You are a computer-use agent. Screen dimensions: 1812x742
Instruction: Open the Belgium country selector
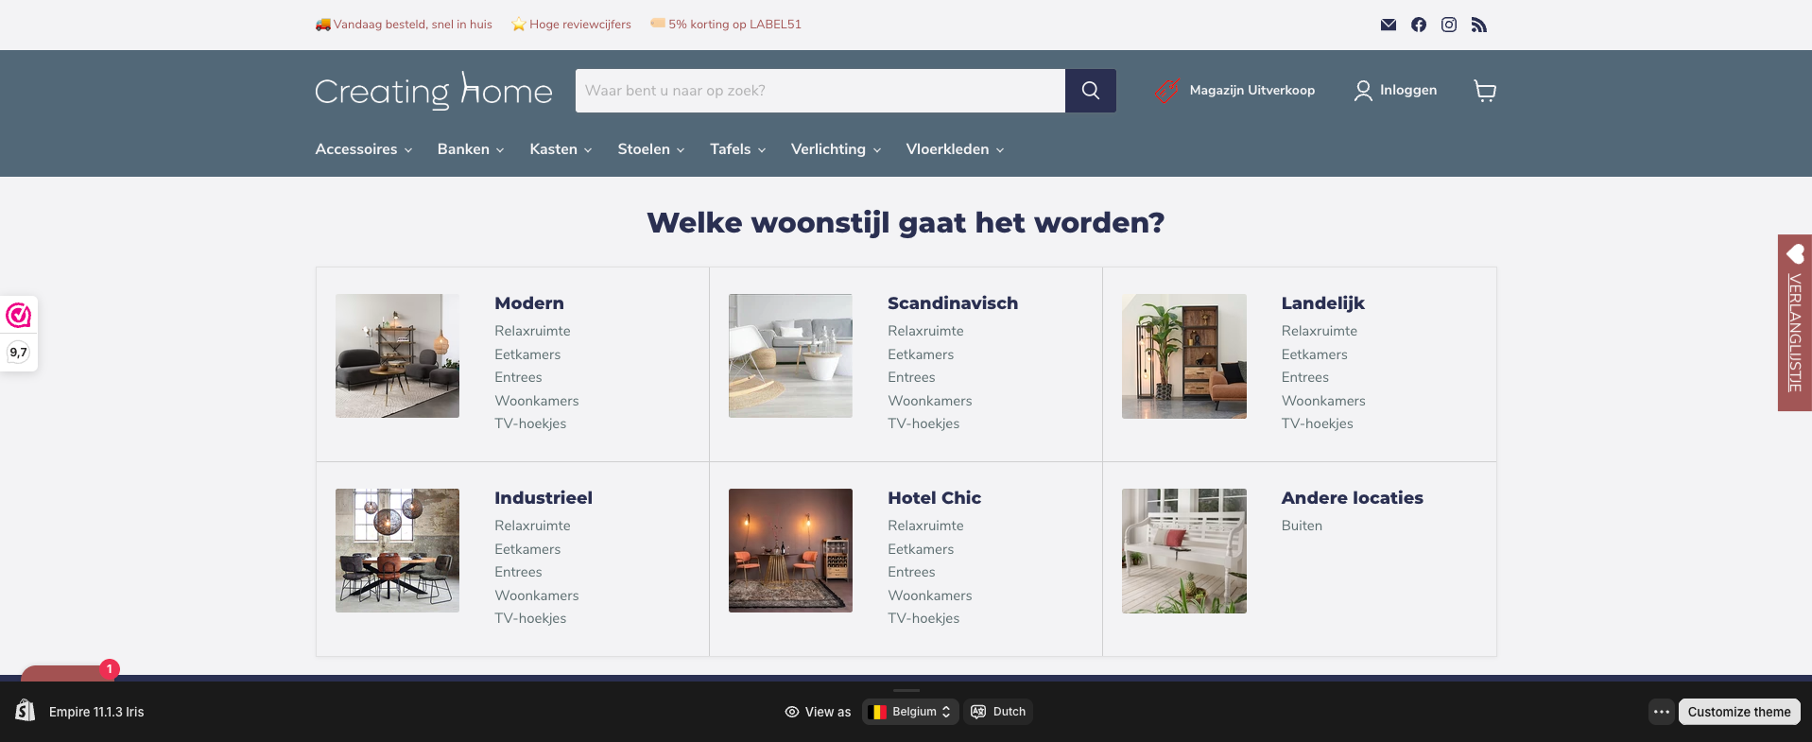coord(910,712)
